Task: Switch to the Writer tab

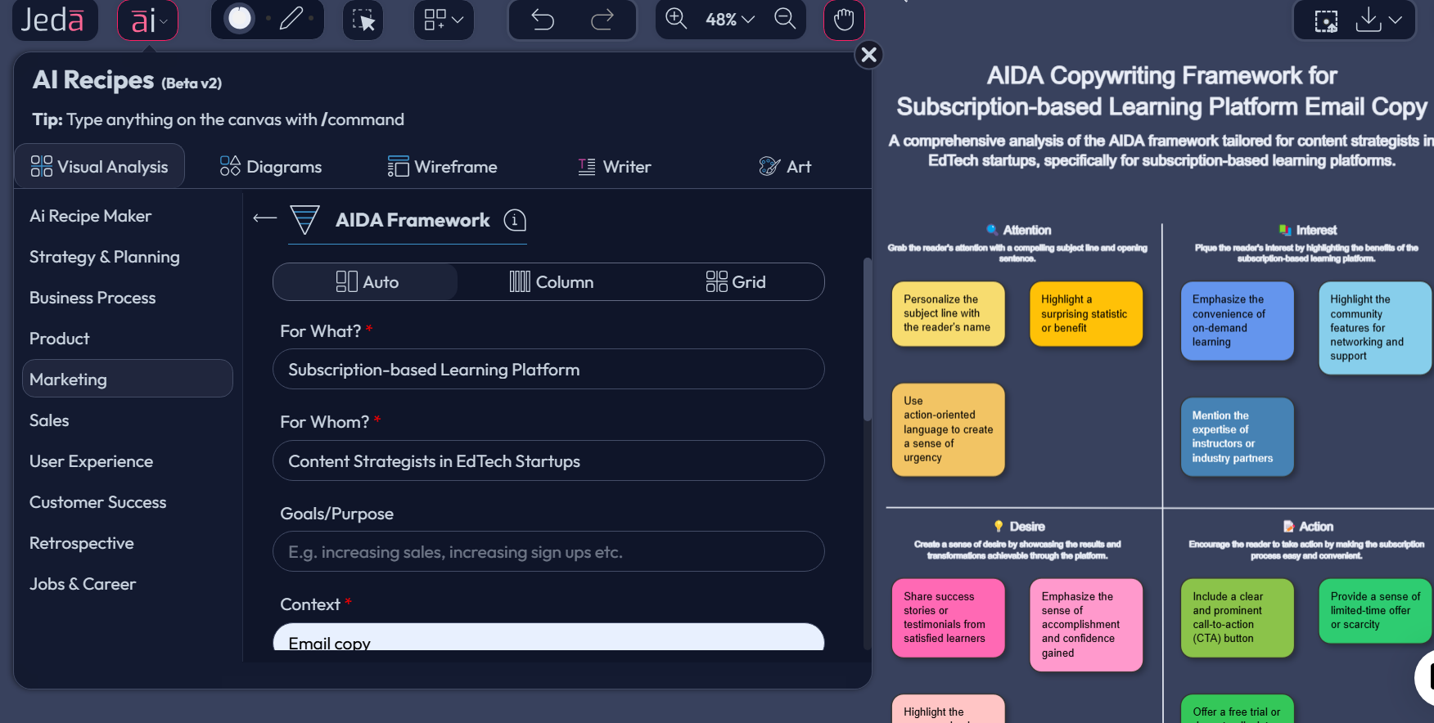Action: click(x=615, y=167)
